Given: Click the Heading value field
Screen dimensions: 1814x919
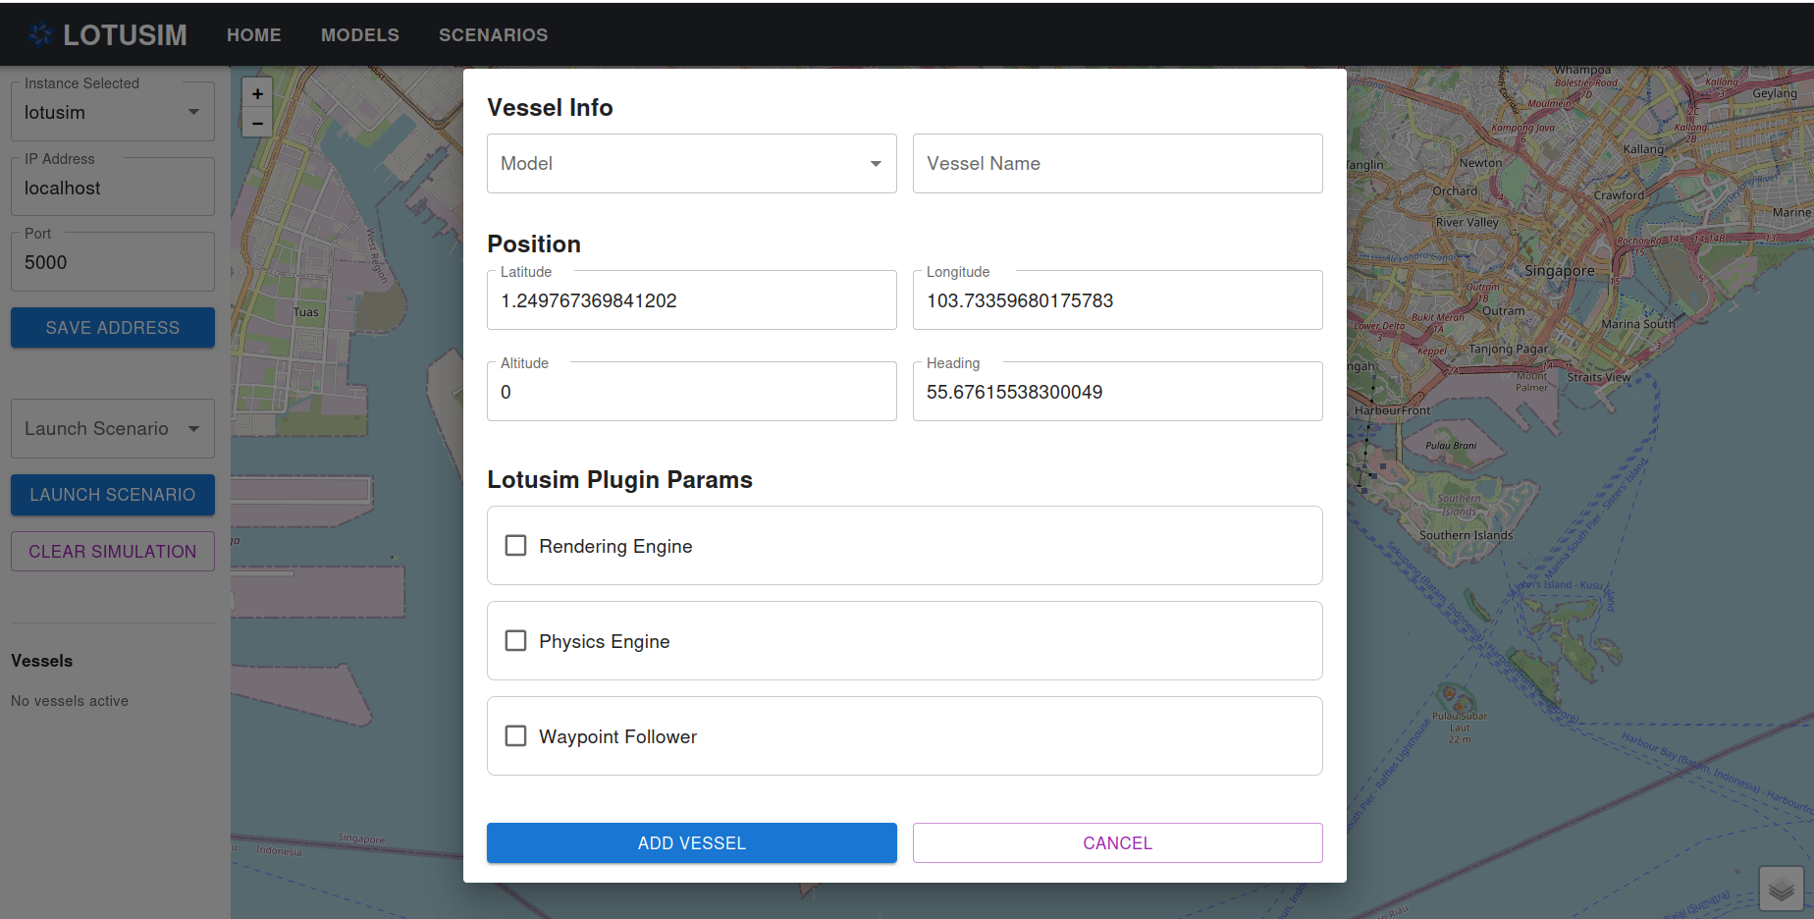Looking at the screenshot, I should point(1118,392).
